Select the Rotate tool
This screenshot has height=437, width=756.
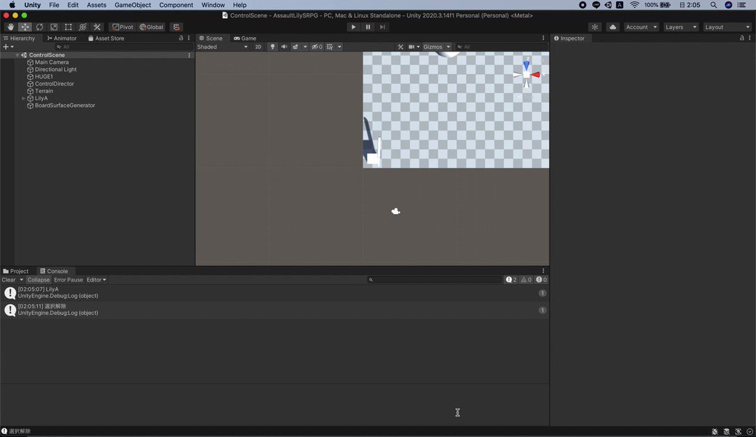click(40, 27)
